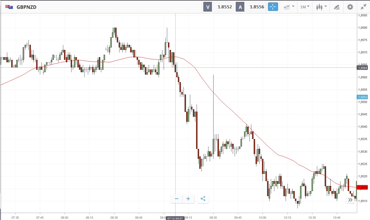
Task: Open chart settings gear
Action: pyautogui.click(x=350, y=7)
